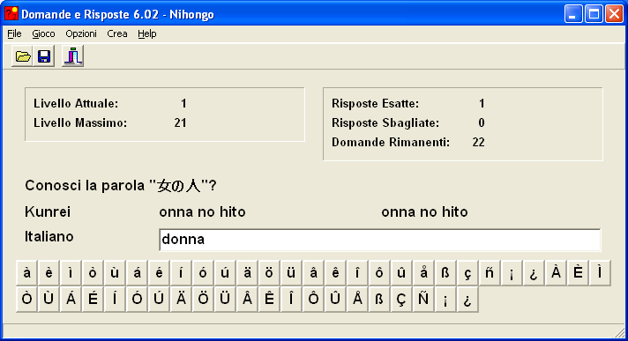This screenshot has width=628, height=341.
Task: Insert uppercase Ò grave character button
Action: pos(26,300)
